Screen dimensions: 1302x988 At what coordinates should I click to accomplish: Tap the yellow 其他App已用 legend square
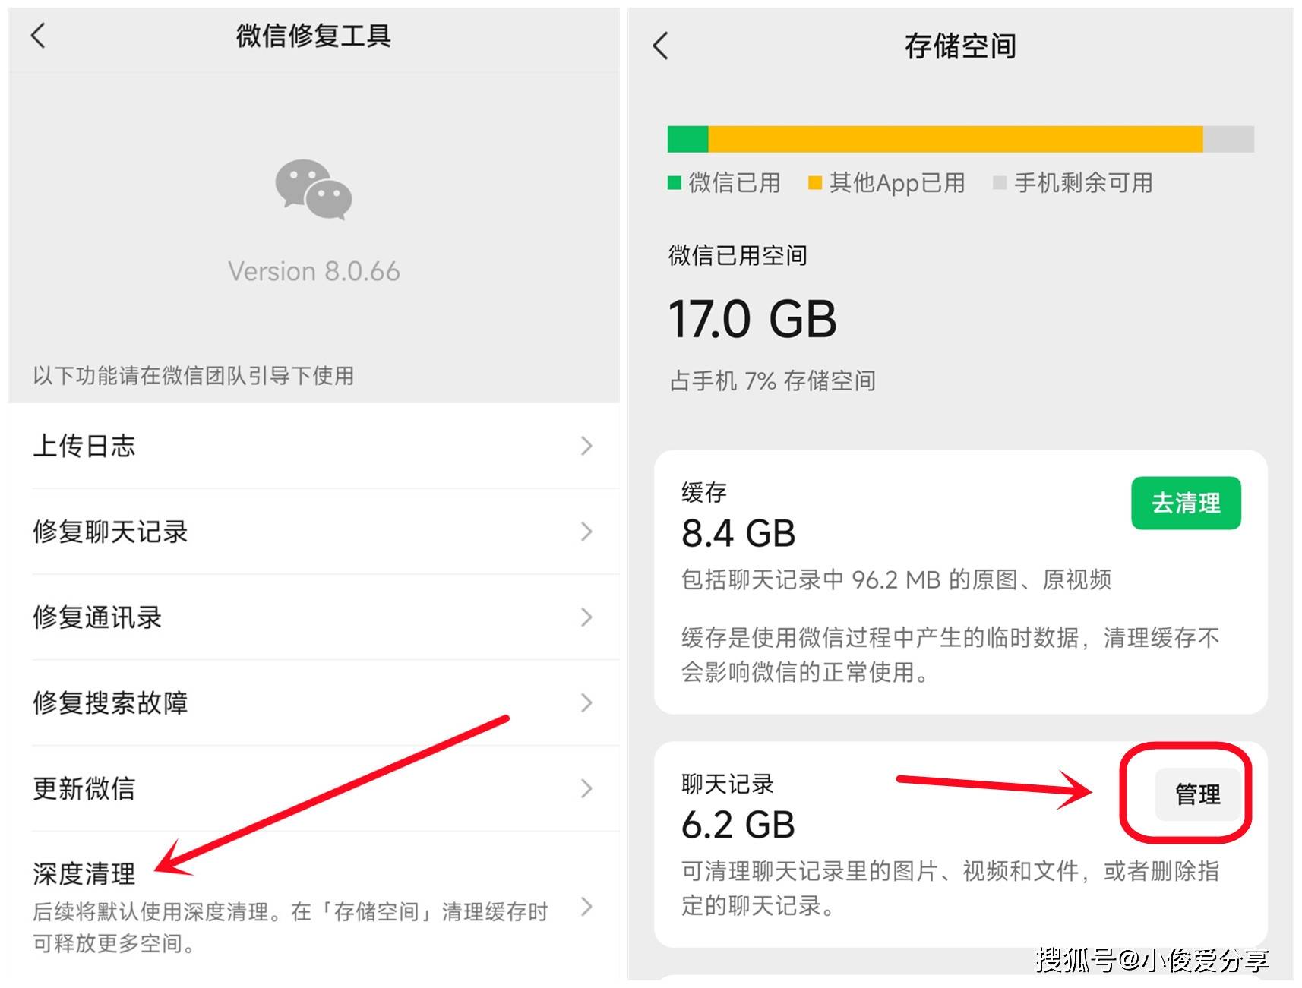815,182
